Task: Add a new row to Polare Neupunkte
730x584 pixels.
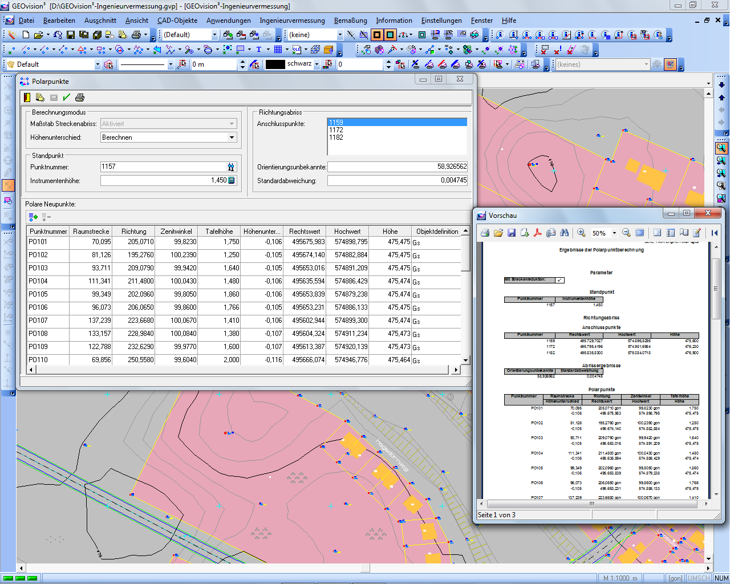Action: click(33, 217)
